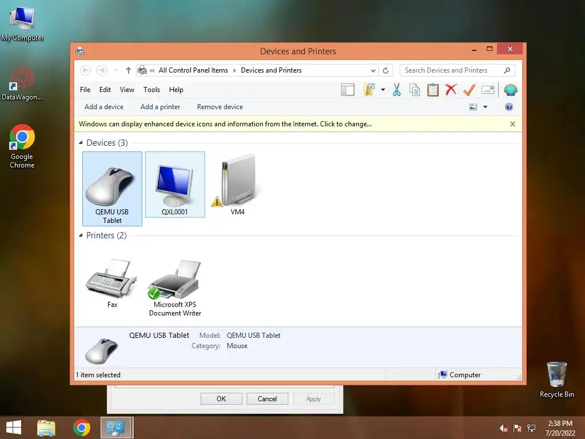Screen dimensions: 585x439
Task: Select the Fax printer
Action: pyautogui.click(x=112, y=284)
